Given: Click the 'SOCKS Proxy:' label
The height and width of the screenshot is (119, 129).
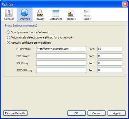Looking at the screenshot, I should tap(25, 70).
